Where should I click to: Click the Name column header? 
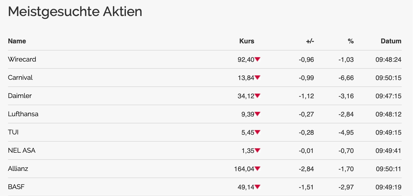click(x=17, y=41)
